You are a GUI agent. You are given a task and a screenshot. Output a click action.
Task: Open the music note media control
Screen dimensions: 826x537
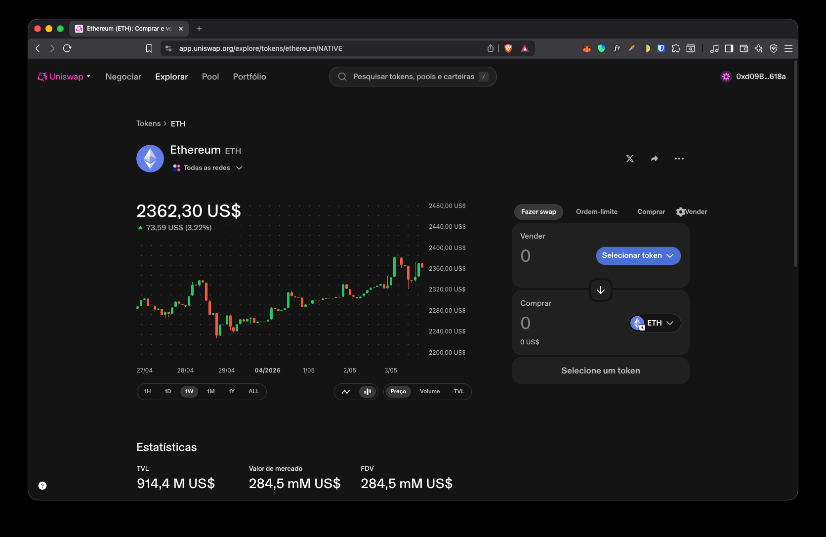(x=714, y=48)
